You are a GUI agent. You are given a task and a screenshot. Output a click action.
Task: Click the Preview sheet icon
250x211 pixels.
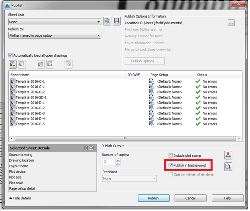pyautogui.click(x=68, y=64)
